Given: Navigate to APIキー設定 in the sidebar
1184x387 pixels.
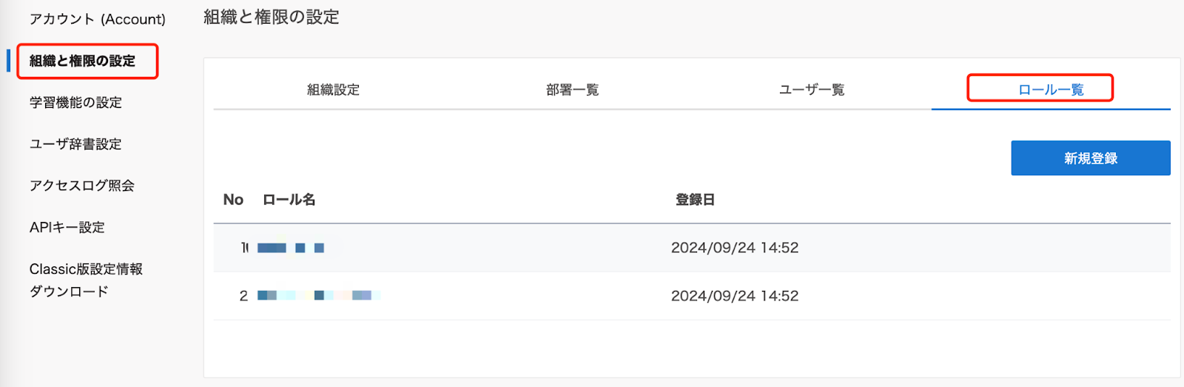Looking at the screenshot, I should tap(67, 227).
